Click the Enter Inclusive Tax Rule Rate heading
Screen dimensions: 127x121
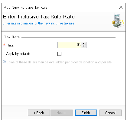tap(39, 17)
